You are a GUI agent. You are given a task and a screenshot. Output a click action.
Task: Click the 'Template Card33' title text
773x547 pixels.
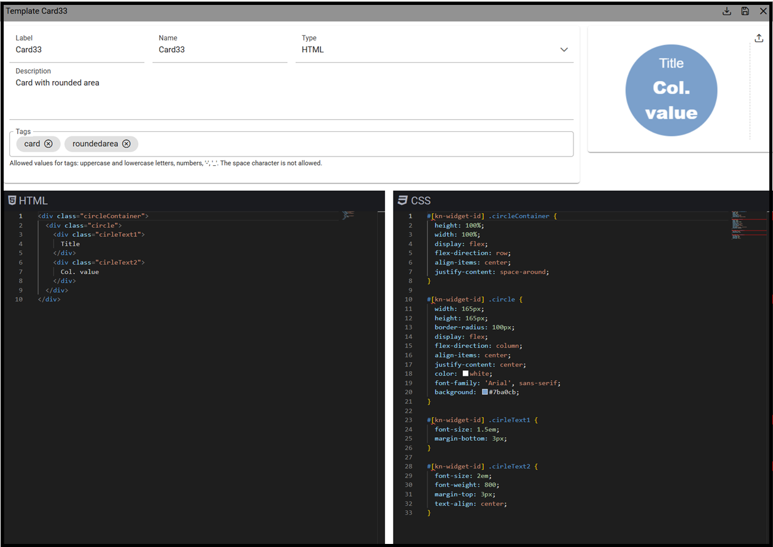click(36, 11)
